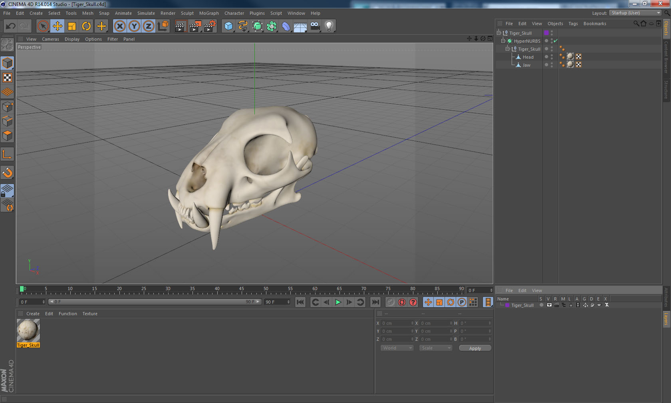Open material manager Texture menu
The width and height of the screenshot is (671, 403).
90,314
